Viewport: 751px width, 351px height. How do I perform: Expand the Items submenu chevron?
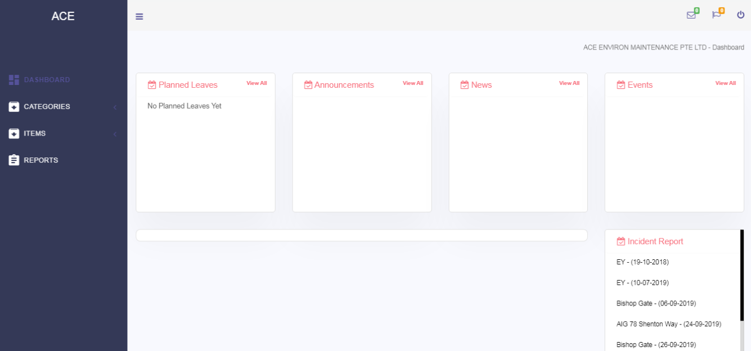point(115,134)
